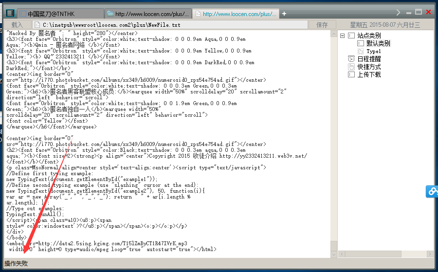The width and height of the screenshot is (438, 272).
Task: Click the </body> line in editor
Action: (x=16, y=237)
